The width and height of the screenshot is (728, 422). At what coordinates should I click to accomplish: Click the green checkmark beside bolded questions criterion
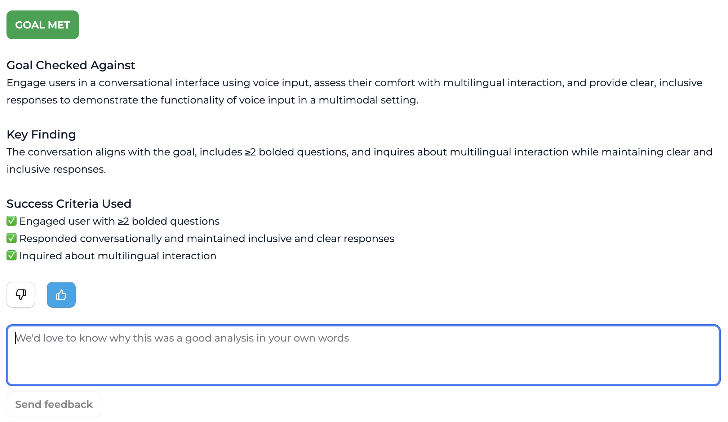(x=11, y=221)
